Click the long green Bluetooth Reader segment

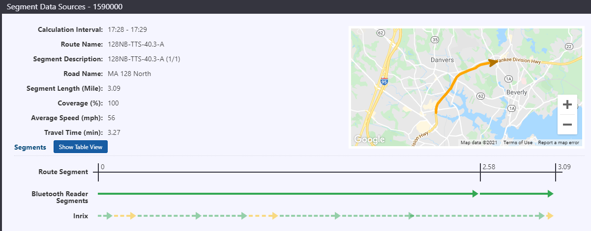coord(288,194)
